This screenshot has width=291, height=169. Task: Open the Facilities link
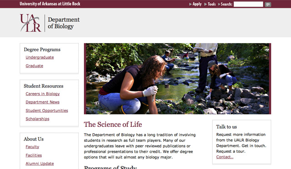point(34,155)
